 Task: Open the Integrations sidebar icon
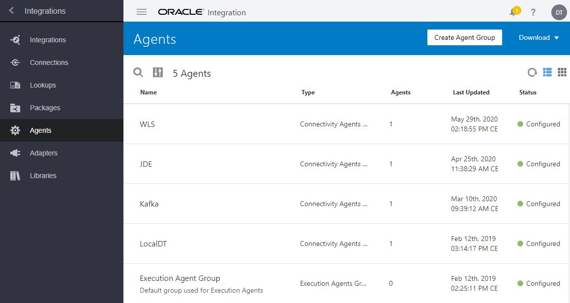(14, 40)
